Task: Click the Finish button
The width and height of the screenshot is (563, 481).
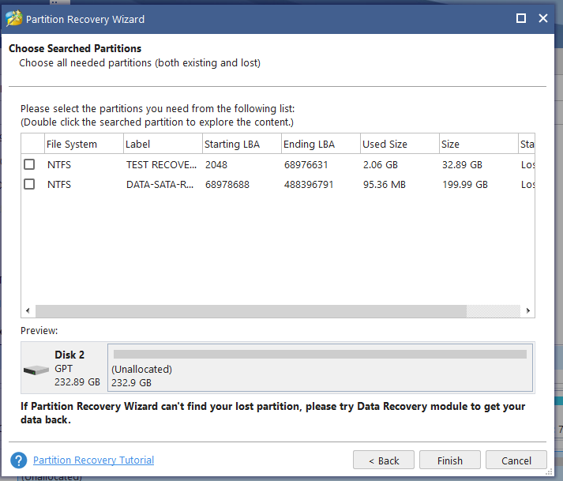Action: 450,460
